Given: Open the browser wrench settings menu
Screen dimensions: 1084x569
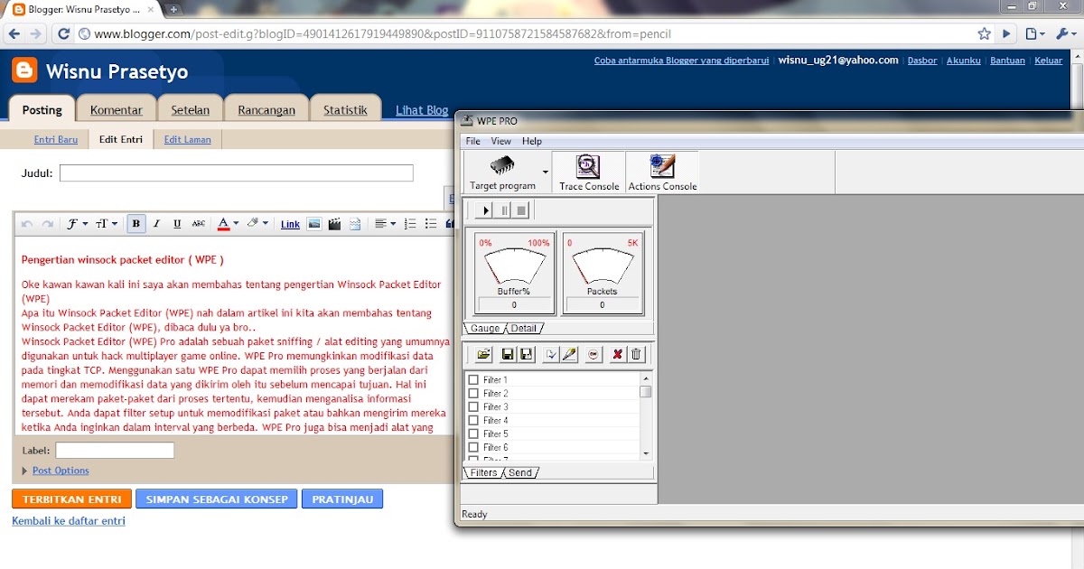Looking at the screenshot, I should pyautogui.click(x=1064, y=33).
